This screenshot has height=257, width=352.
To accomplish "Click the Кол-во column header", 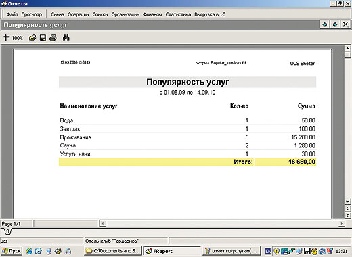I will [x=239, y=106].
